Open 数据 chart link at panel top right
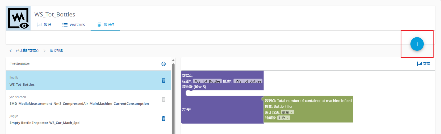 (424, 64)
